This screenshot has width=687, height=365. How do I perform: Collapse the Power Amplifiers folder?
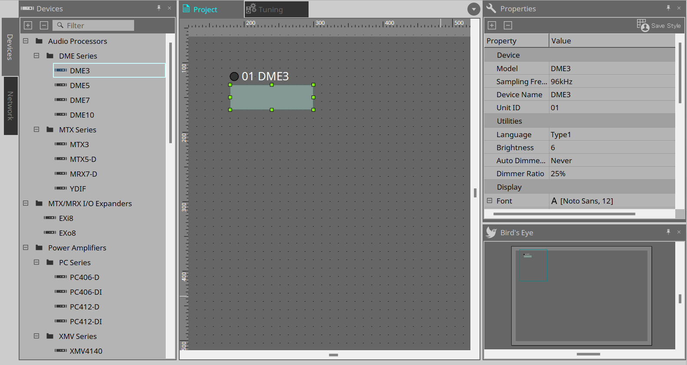(26, 247)
